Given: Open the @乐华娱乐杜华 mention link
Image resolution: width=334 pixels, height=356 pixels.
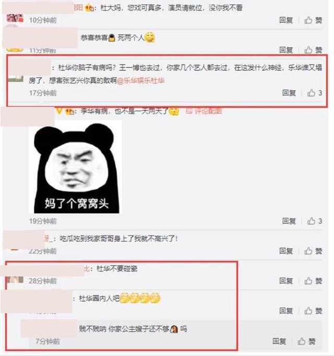Looking at the screenshot, I should coord(140,80).
